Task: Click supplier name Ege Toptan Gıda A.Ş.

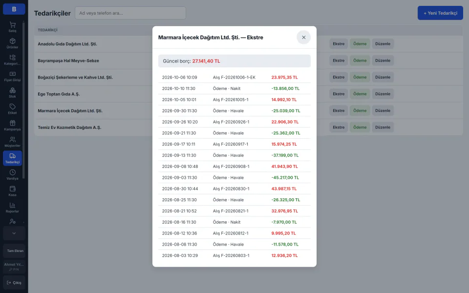Action: [x=59, y=94]
